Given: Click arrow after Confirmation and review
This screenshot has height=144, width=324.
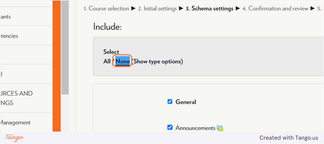Looking at the screenshot, I should (x=313, y=8).
